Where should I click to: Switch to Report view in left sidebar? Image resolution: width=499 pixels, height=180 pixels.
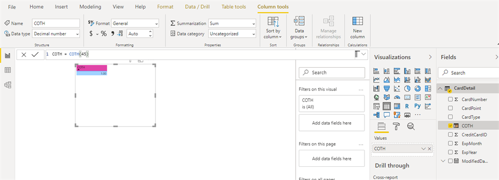coord(8,56)
